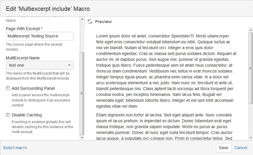253x155 pixels.
Task: Tick the Disable Caching checkbox
Action: pyautogui.click(x=8, y=115)
